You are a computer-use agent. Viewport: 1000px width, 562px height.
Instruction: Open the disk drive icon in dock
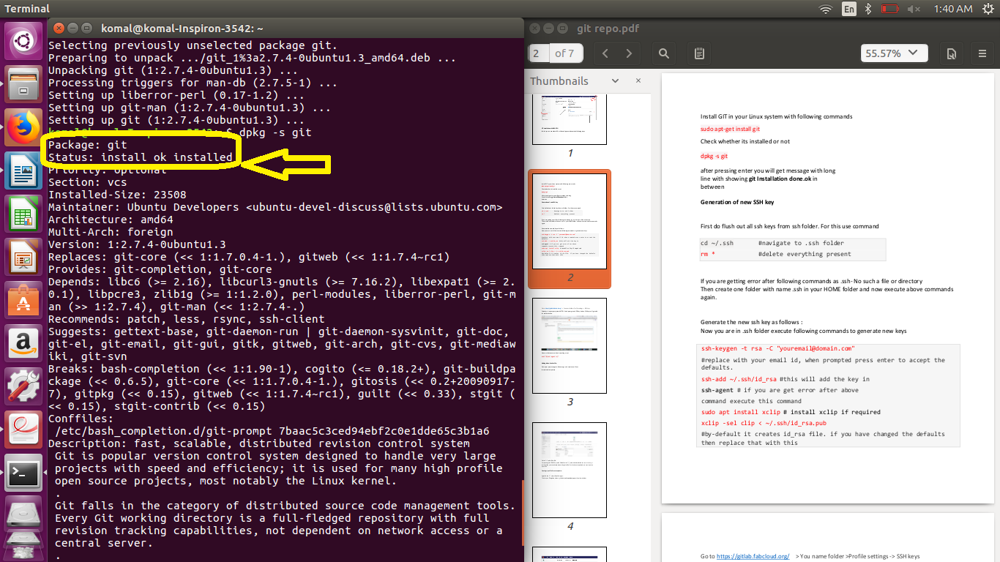[x=23, y=514]
